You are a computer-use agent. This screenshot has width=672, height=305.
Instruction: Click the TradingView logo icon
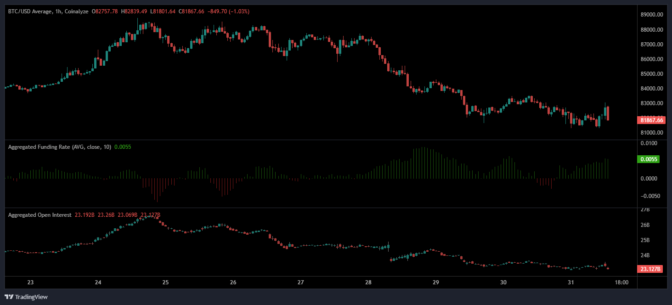[x=9, y=297]
